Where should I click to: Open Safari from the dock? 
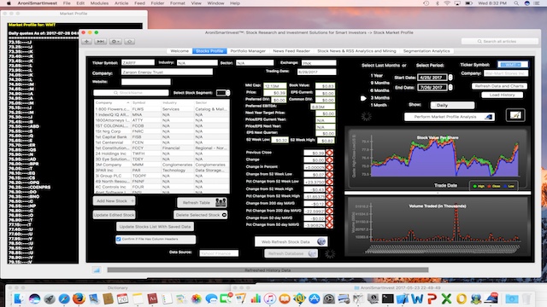(x=64, y=298)
